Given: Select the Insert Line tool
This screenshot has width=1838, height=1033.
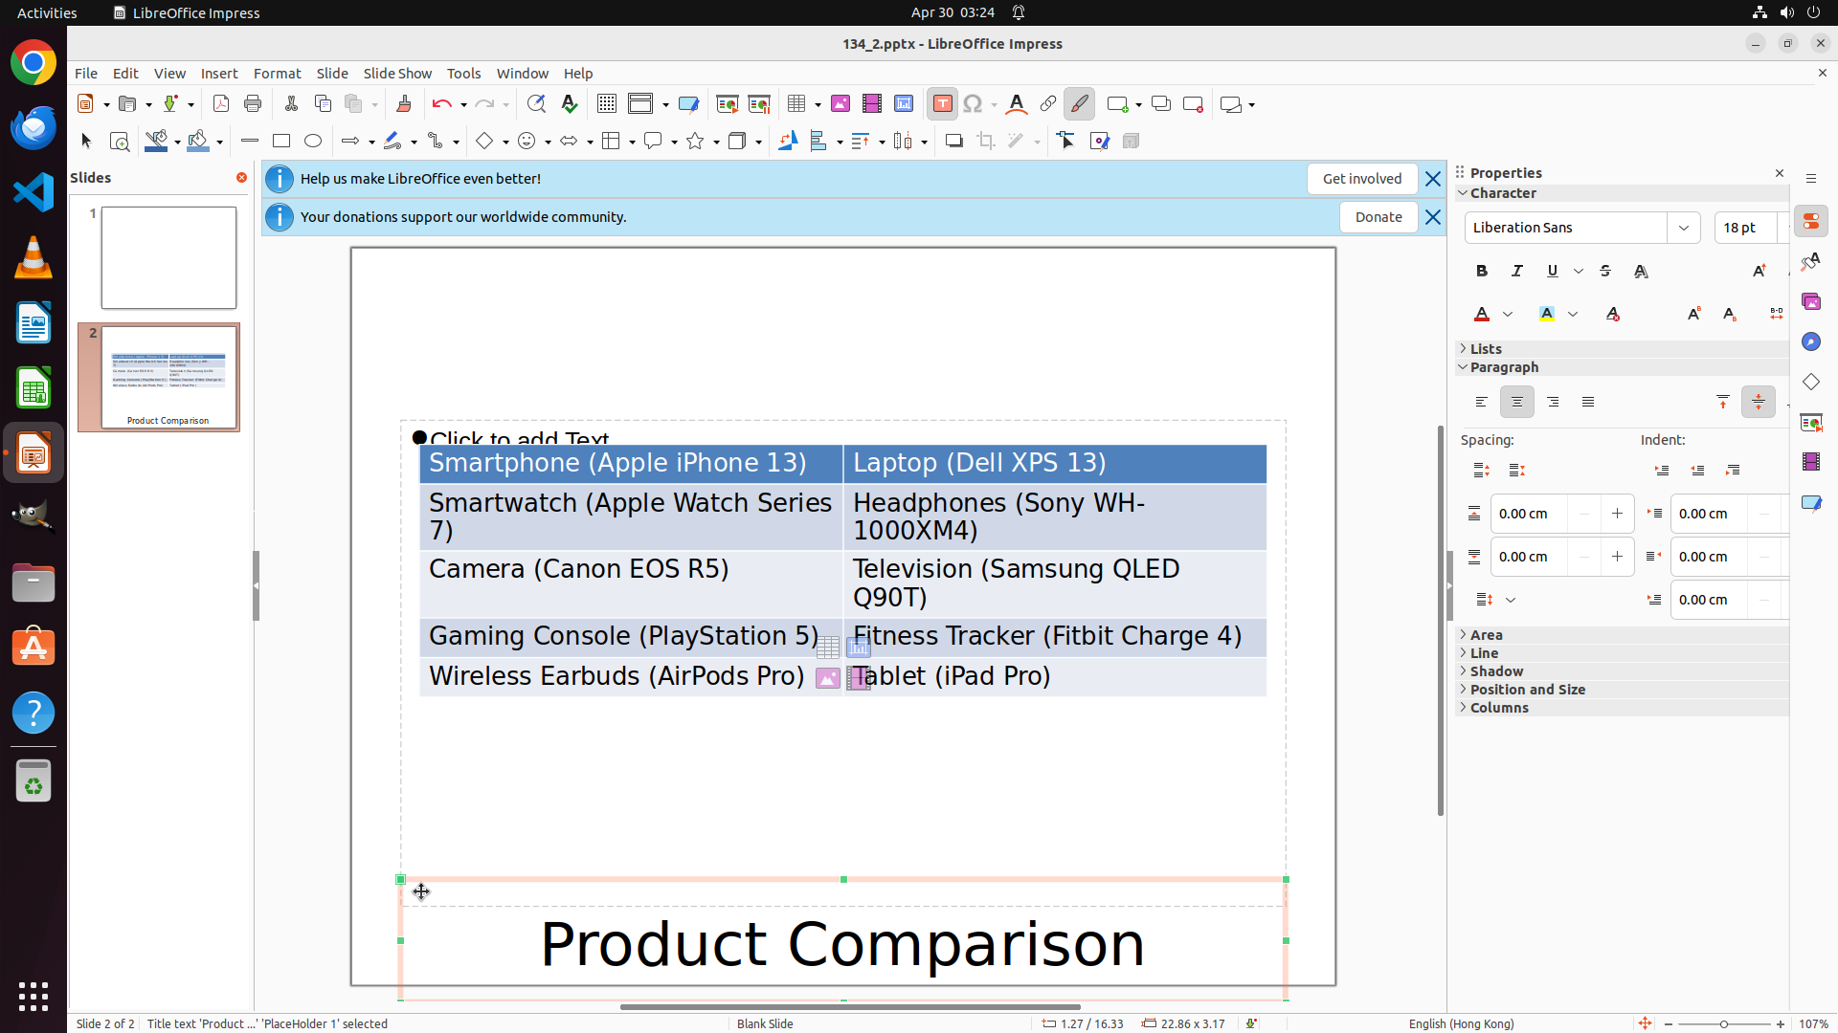Looking at the screenshot, I should [250, 142].
